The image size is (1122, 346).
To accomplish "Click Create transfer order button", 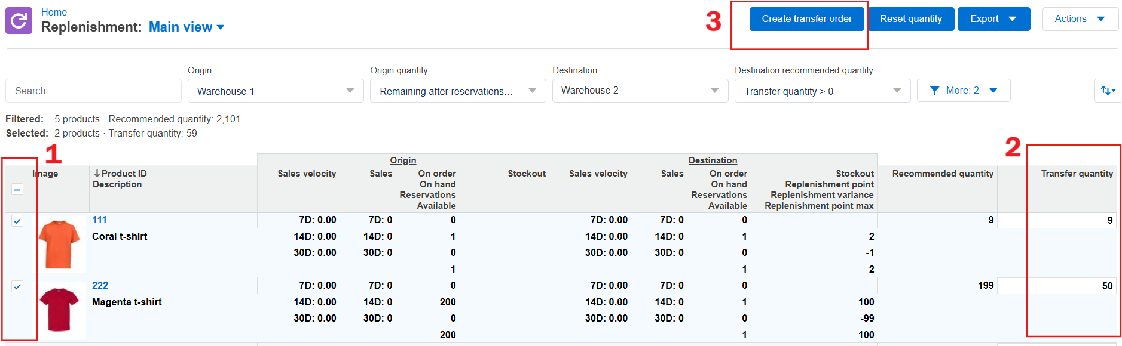I will pos(806,19).
